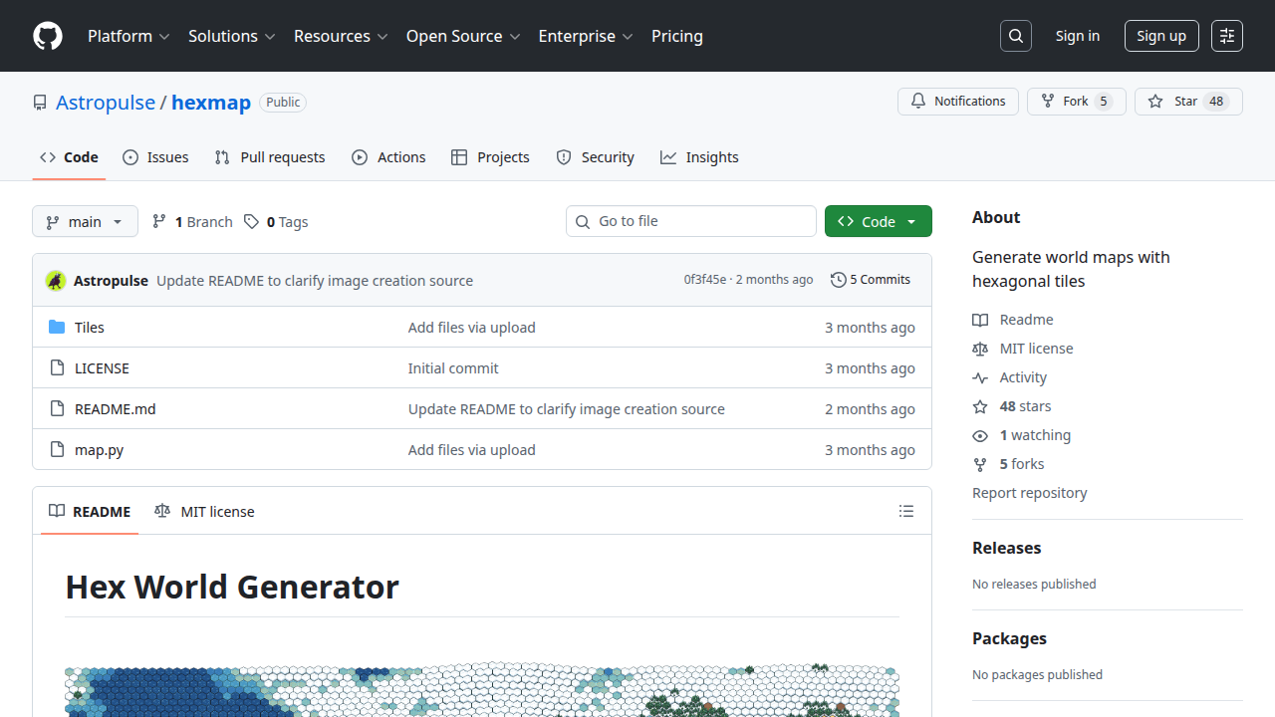
Task: Open the Security tab
Action: 595,157
